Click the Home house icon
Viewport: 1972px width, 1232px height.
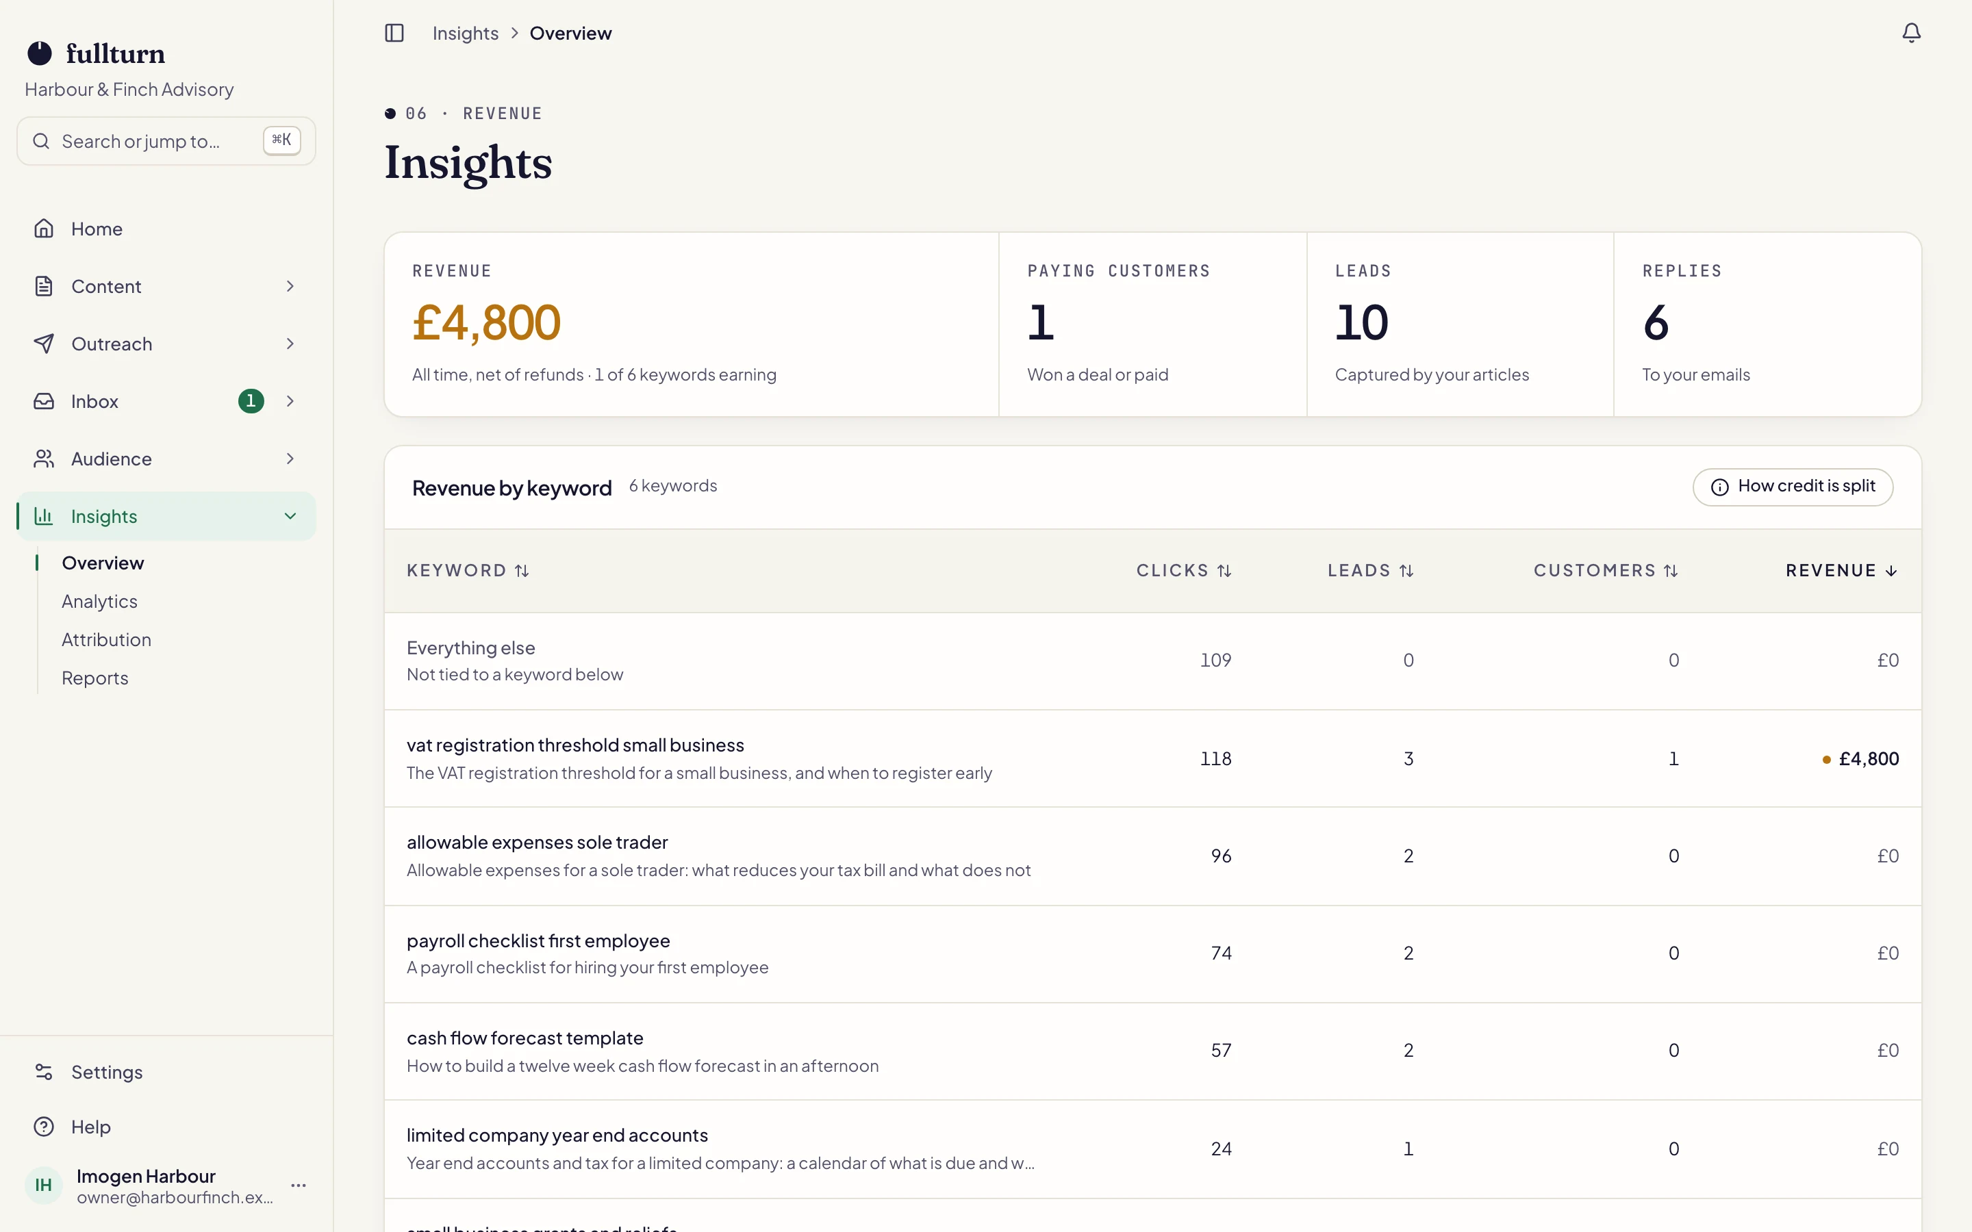pos(44,229)
